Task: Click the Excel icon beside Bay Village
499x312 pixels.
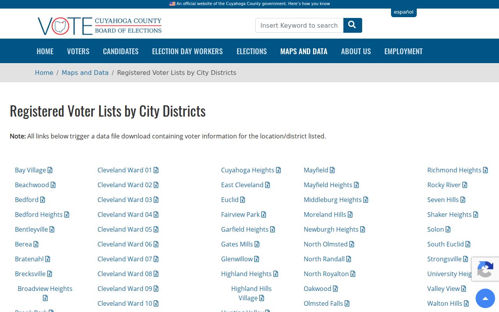Action: [50, 170]
